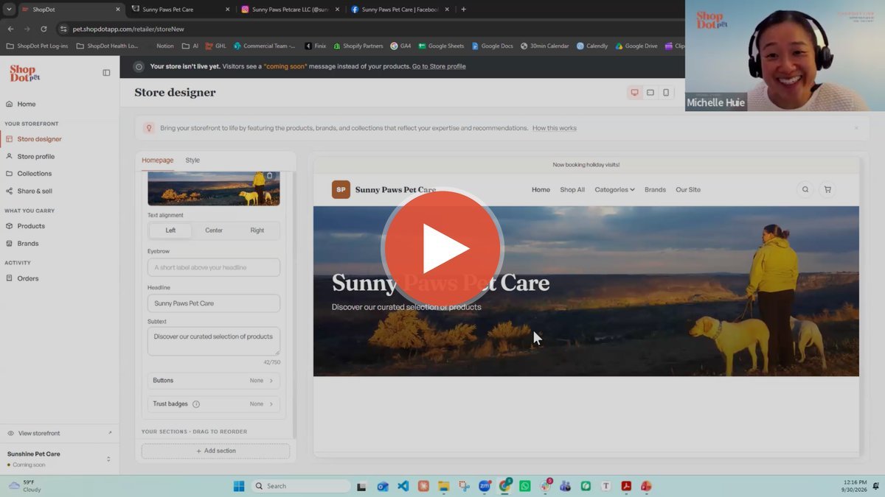Switch to mobile preview icon
Viewport: 885px width, 497px height.
point(666,93)
